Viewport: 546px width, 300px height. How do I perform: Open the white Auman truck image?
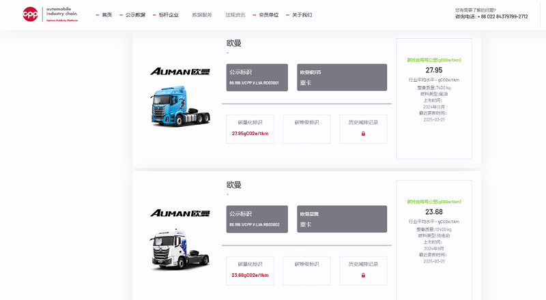171,249
